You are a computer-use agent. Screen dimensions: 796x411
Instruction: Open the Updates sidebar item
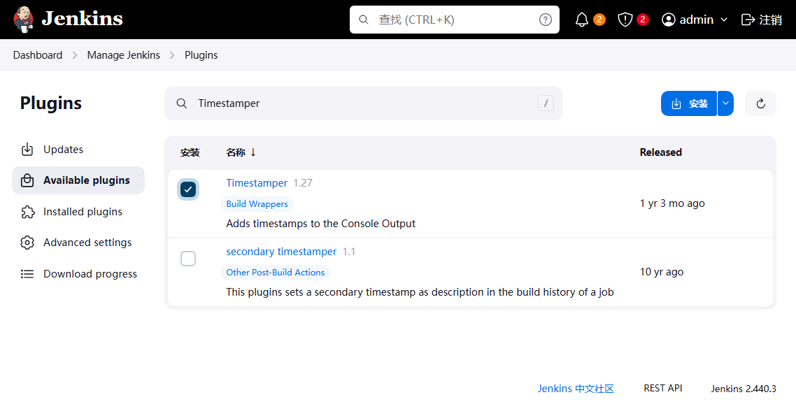point(78,150)
